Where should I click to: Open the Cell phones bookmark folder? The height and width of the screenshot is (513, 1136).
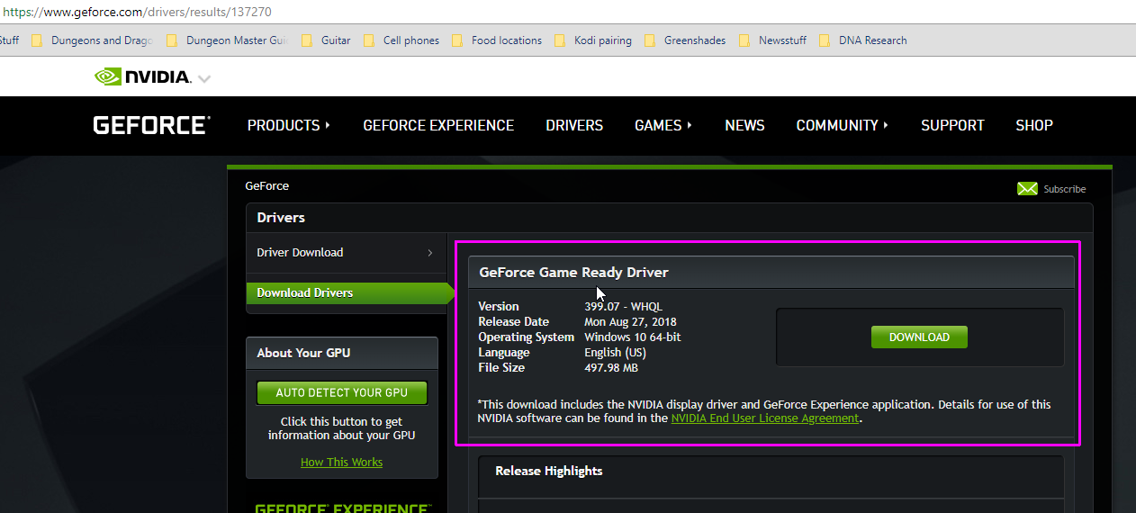click(x=401, y=40)
